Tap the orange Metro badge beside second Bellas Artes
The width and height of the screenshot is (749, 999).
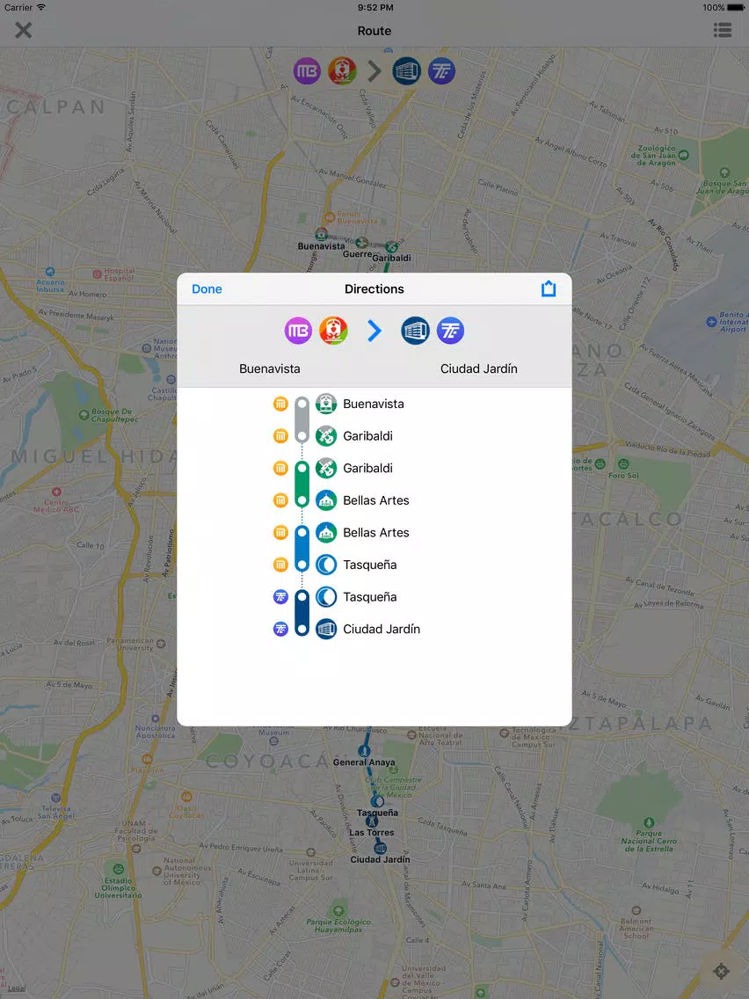[281, 533]
